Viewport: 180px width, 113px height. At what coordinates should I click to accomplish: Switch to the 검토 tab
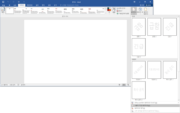(49, 5)
